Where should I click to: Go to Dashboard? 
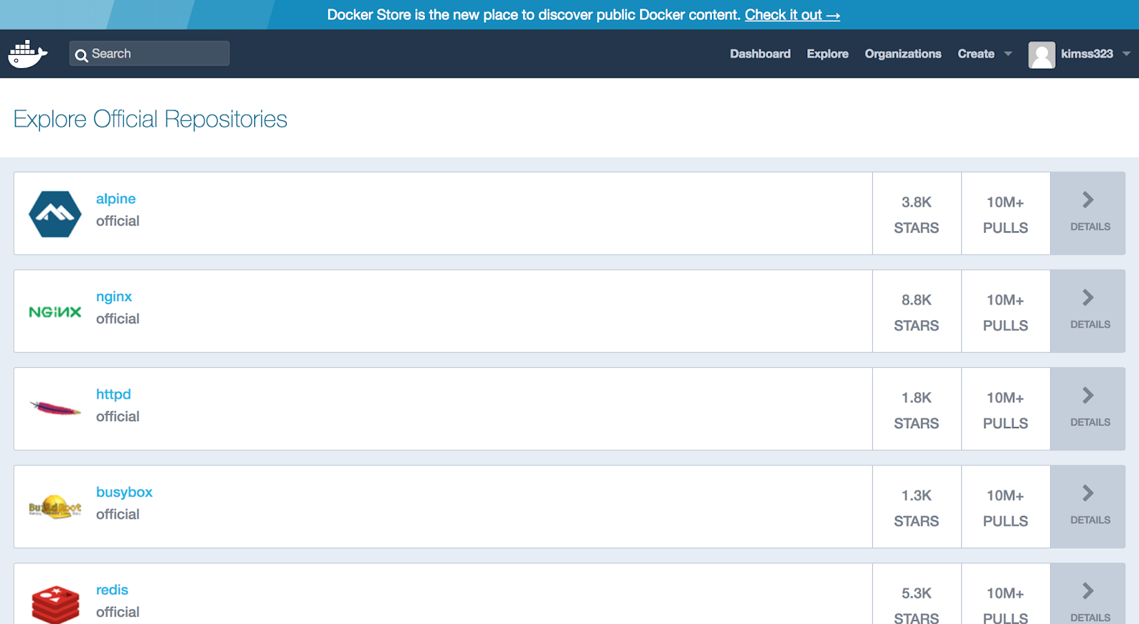pos(760,54)
